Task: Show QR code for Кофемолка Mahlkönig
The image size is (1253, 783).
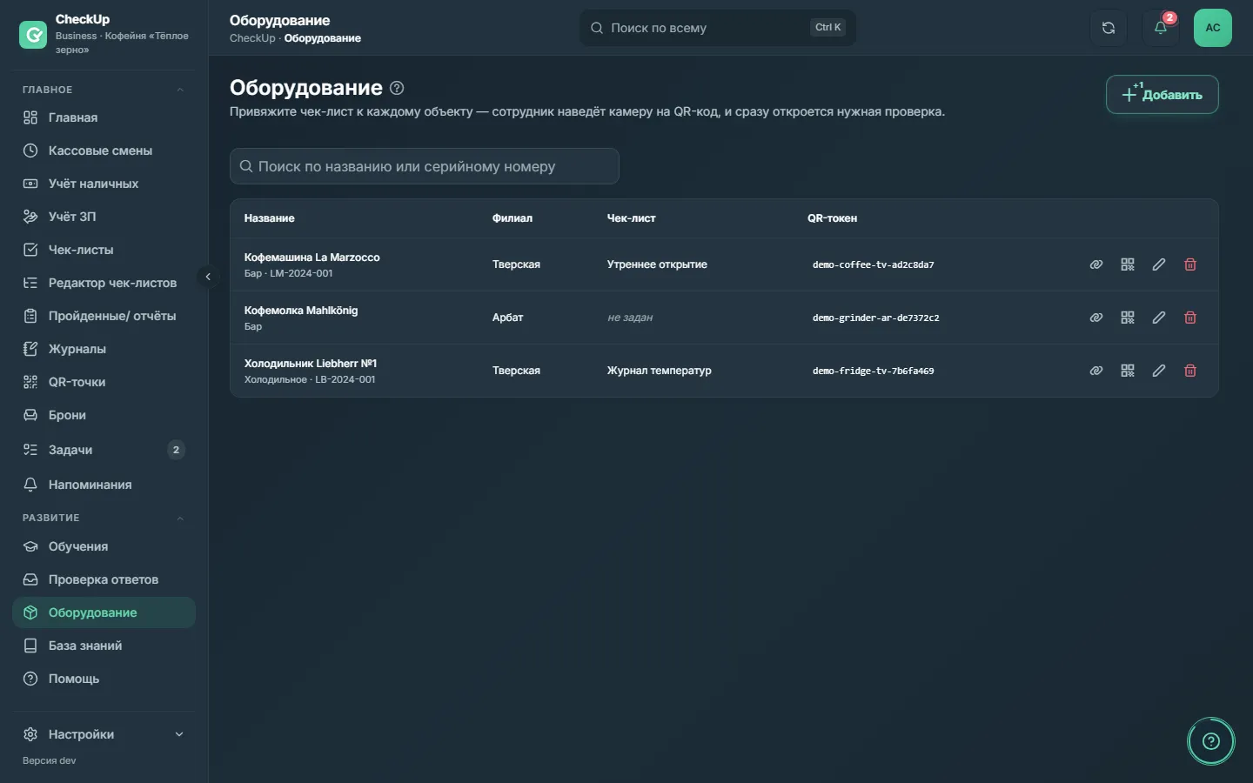Action: click(x=1128, y=318)
